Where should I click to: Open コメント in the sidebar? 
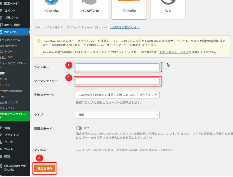[x=10, y=11]
